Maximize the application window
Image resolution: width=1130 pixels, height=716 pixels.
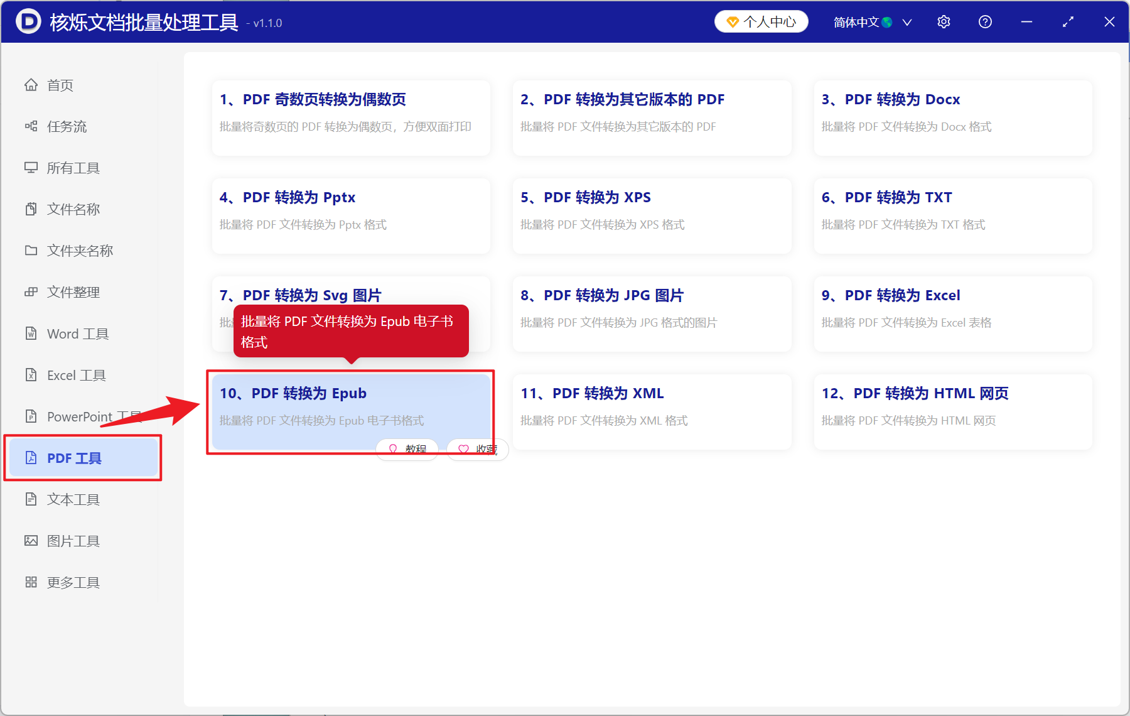point(1068,22)
